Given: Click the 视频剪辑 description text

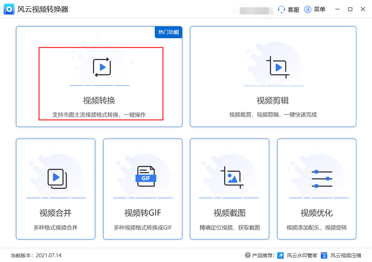Looking at the screenshot, I should [272, 116].
